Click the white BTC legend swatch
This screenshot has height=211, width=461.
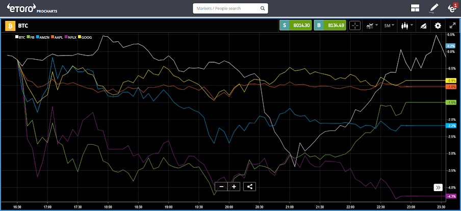pos(17,37)
